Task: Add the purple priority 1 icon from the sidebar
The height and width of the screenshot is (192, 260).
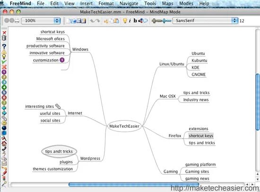Action: pyautogui.click(x=4, y=72)
